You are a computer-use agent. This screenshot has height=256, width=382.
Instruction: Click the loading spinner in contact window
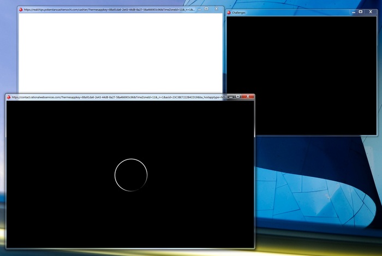pyautogui.click(x=131, y=175)
